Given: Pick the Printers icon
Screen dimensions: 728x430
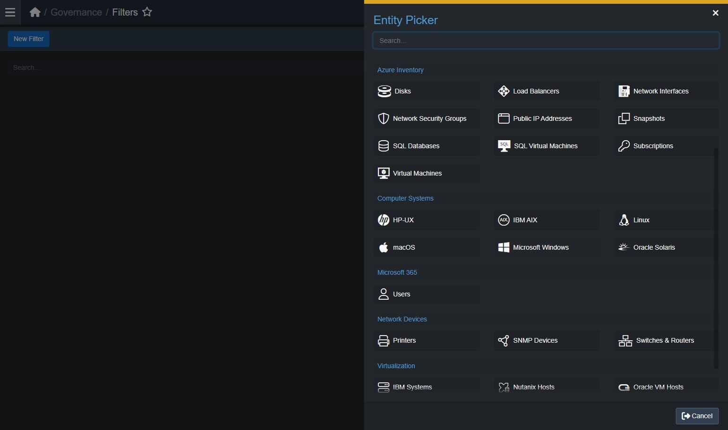Looking at the screenshot, I should coord(384,340).
